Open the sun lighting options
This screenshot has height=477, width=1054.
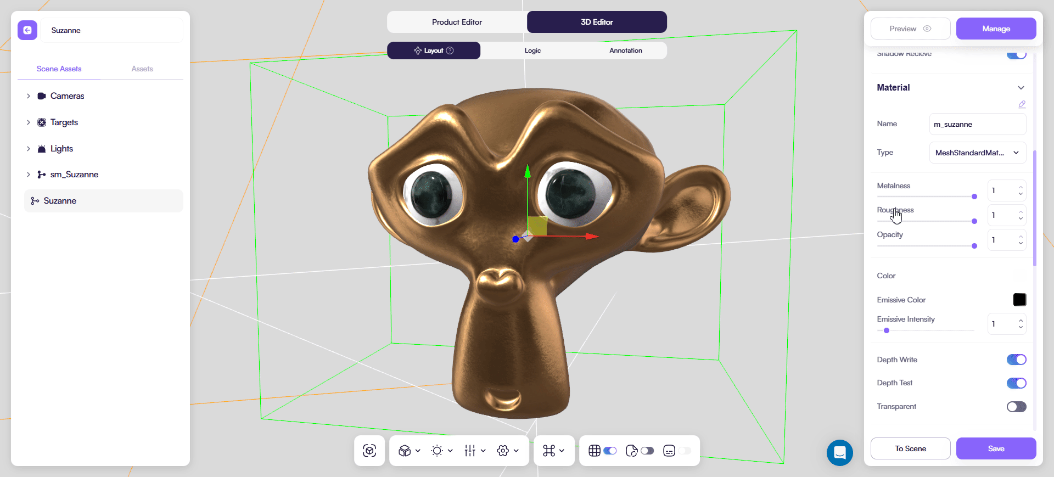pos(441,451)
